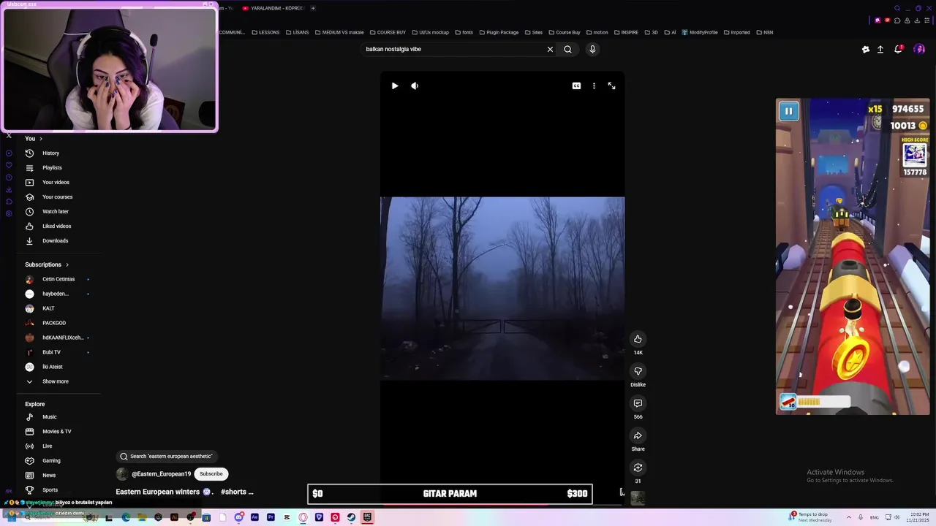The image size is (936, 526).
Task: Open the Remix button showing 31
Action: tap(638, 468)
